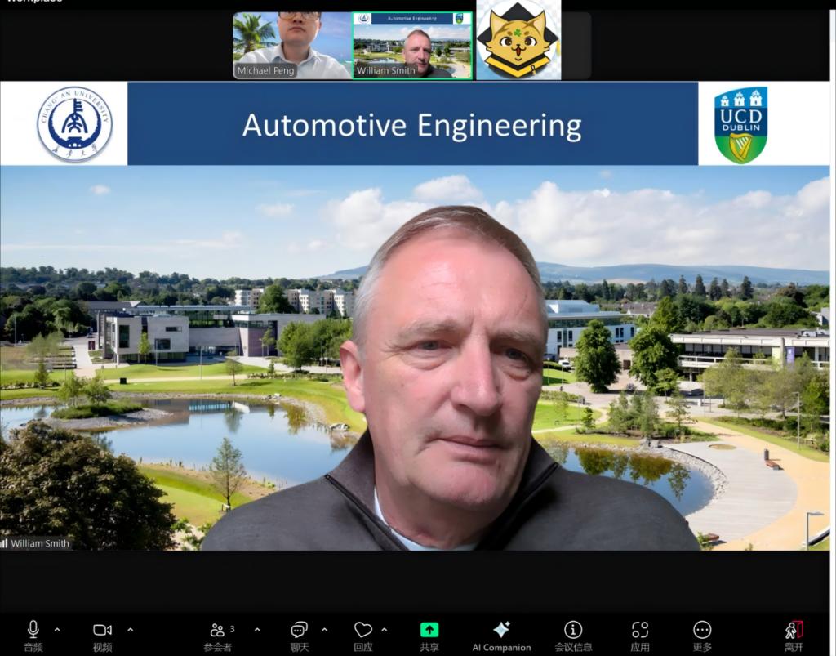836x656 pixels.
Task: Open the chat panel (聊天)
Action: click(299, 634)
